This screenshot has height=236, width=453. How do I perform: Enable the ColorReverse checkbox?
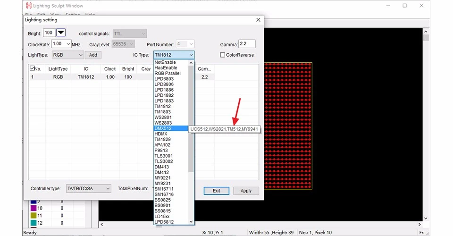[x=222, y=55]
